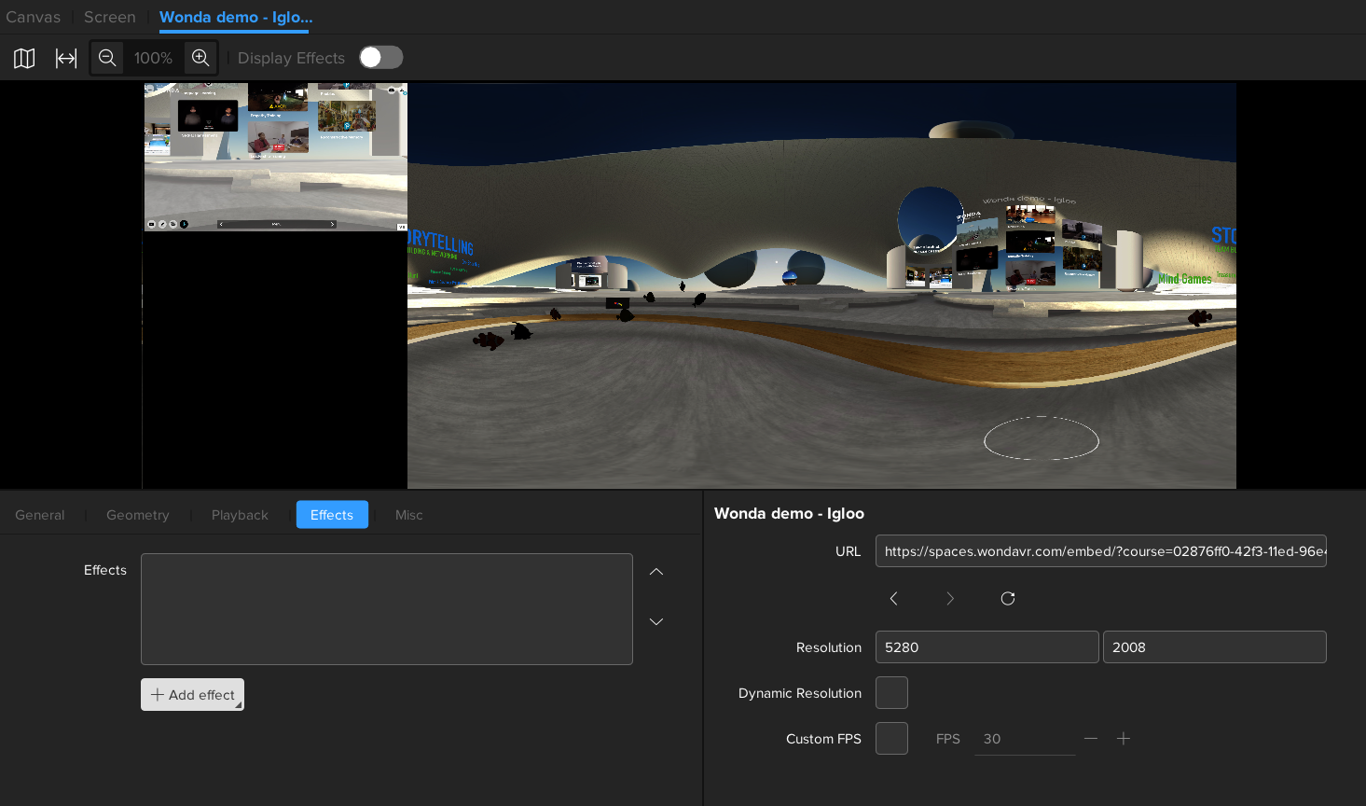1366x806 pixels.
Task: Go back with the browser back arrow
Action: 893,599
